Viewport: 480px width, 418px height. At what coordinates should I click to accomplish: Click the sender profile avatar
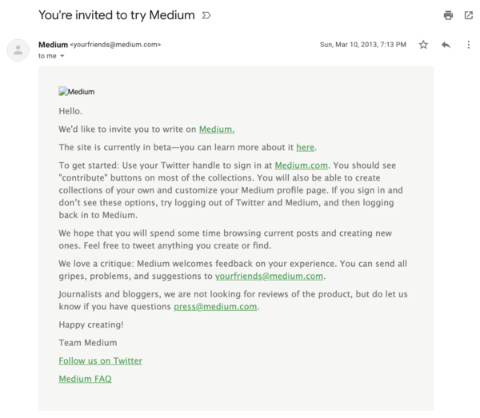[18, 50]
